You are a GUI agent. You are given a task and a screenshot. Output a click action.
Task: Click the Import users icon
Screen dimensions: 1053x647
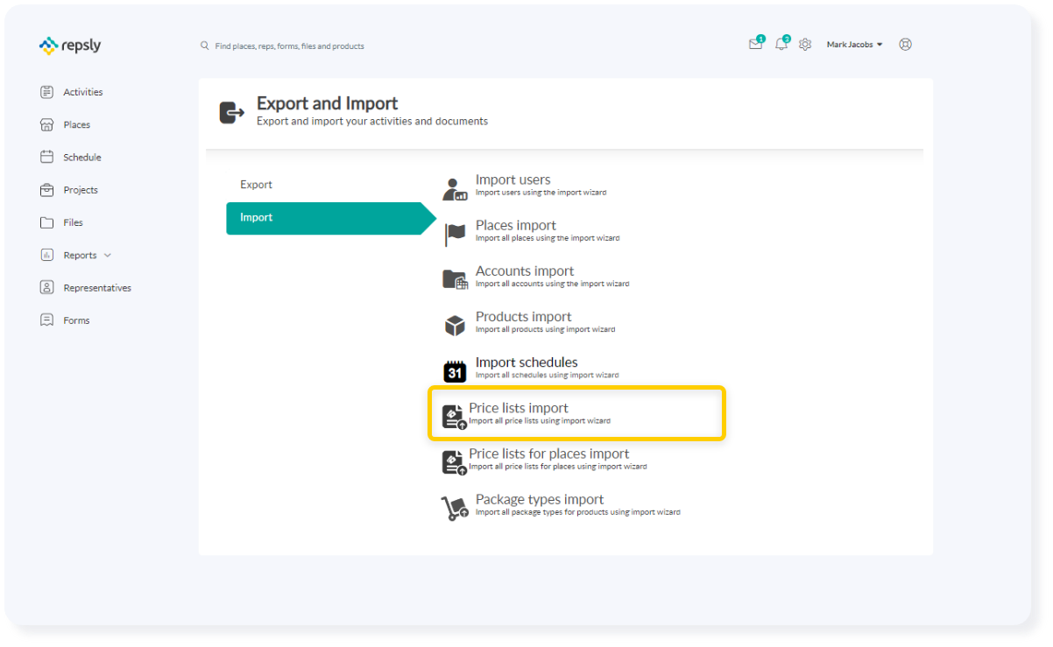pos(455,188)
